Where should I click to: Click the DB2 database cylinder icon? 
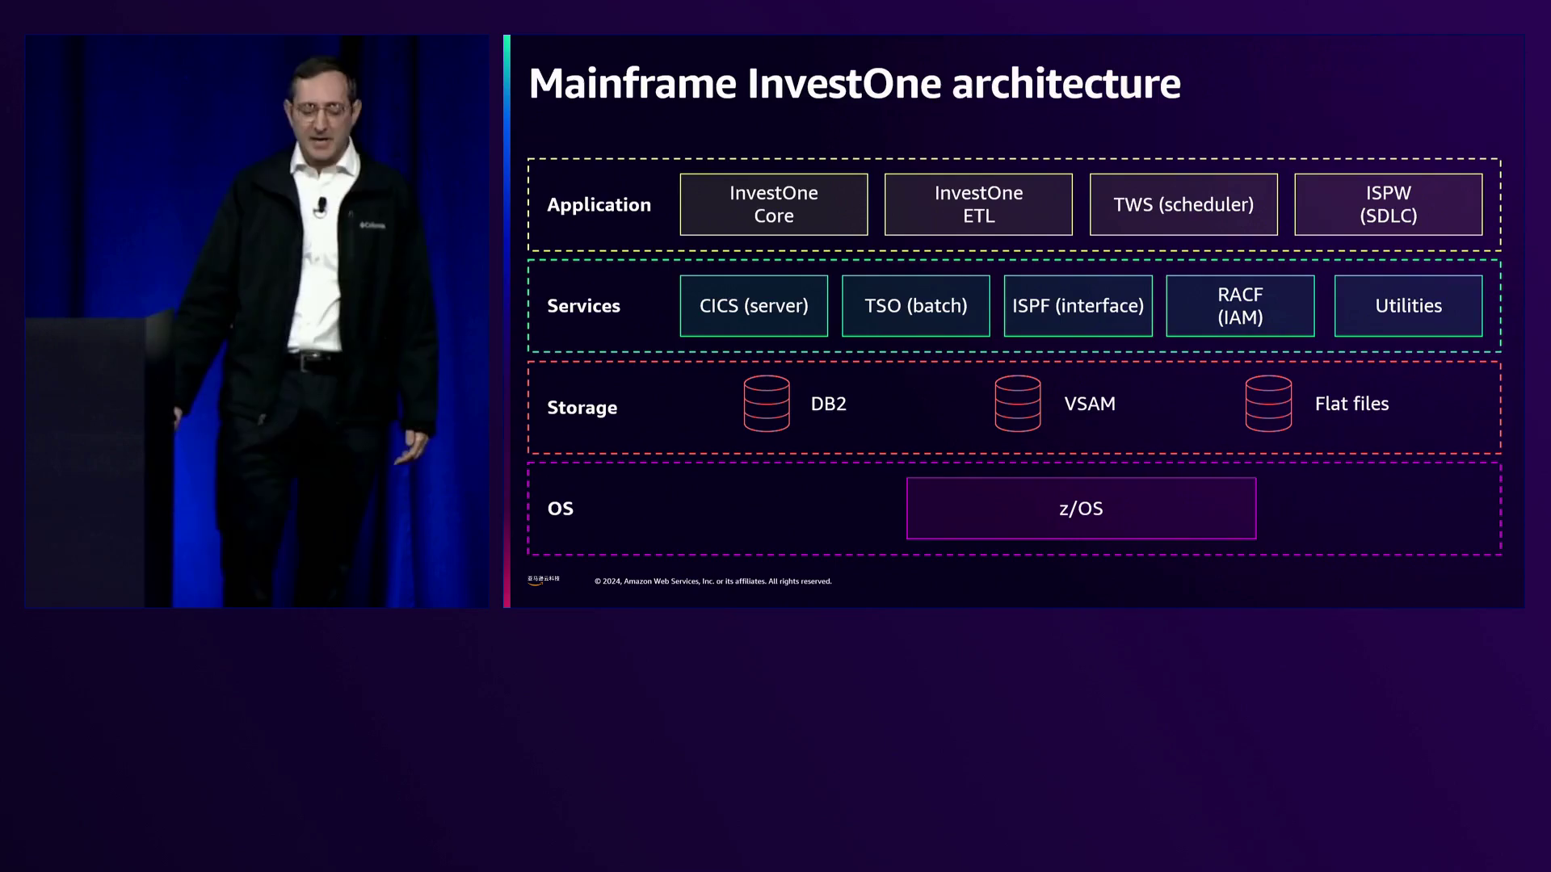click(766, 404)
